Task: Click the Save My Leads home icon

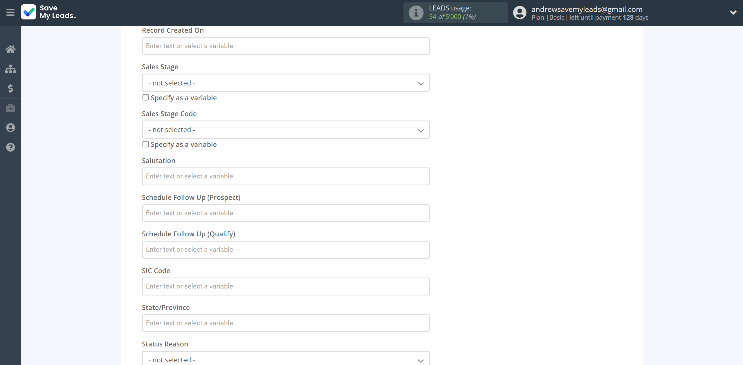Action: point(10,48)
